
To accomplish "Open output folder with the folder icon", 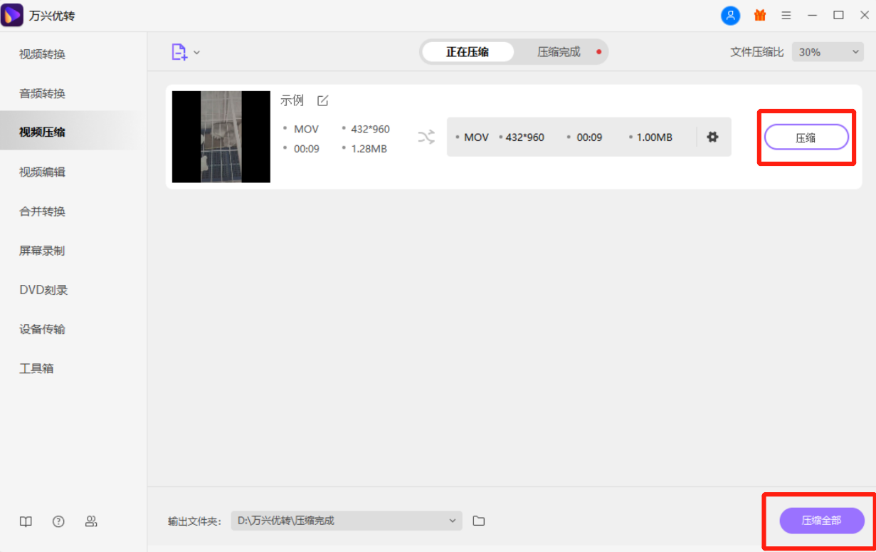I will [478, 521].
